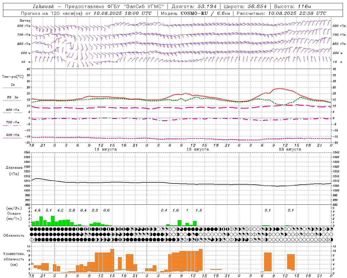Screen dimensions: 347x278
Task: Click the forecast start '10.08.2025 18:00 UTC'
Action: 123,13
